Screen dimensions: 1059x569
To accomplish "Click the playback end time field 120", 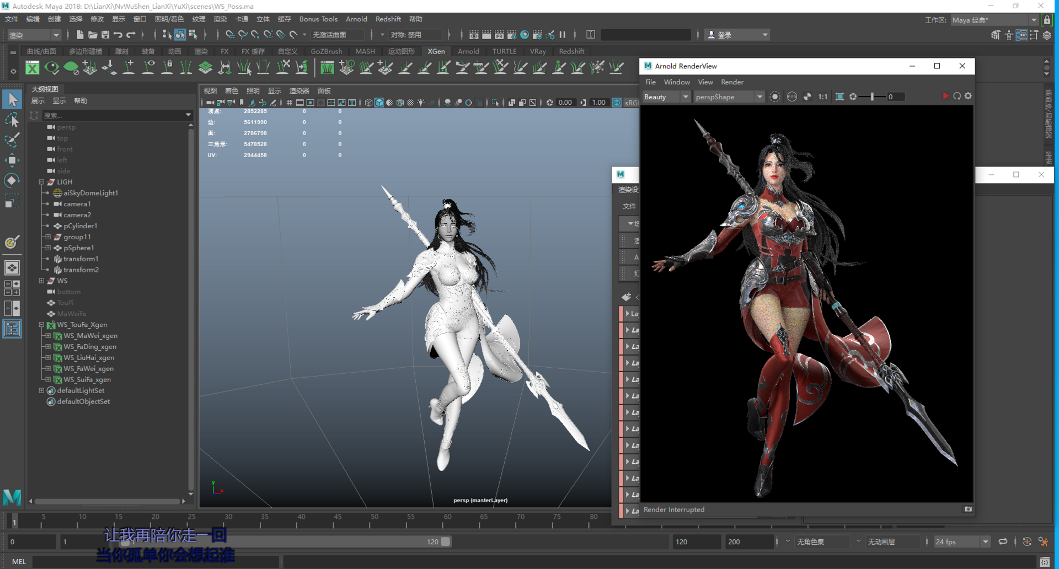I will 696,542.
